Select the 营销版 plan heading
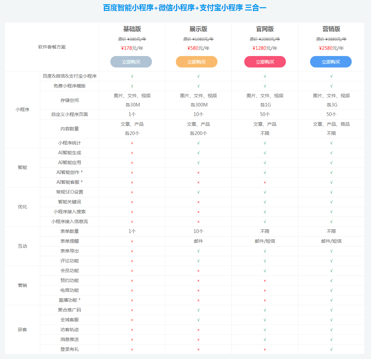The width and height of the screenshot is (371, 359). click(331, 29)
